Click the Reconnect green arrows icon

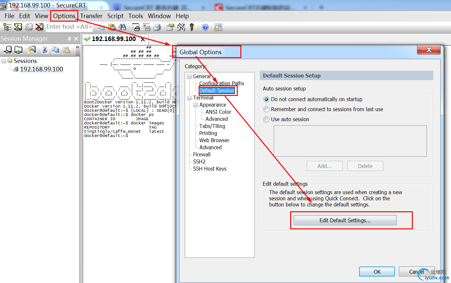tap(29, 27)
